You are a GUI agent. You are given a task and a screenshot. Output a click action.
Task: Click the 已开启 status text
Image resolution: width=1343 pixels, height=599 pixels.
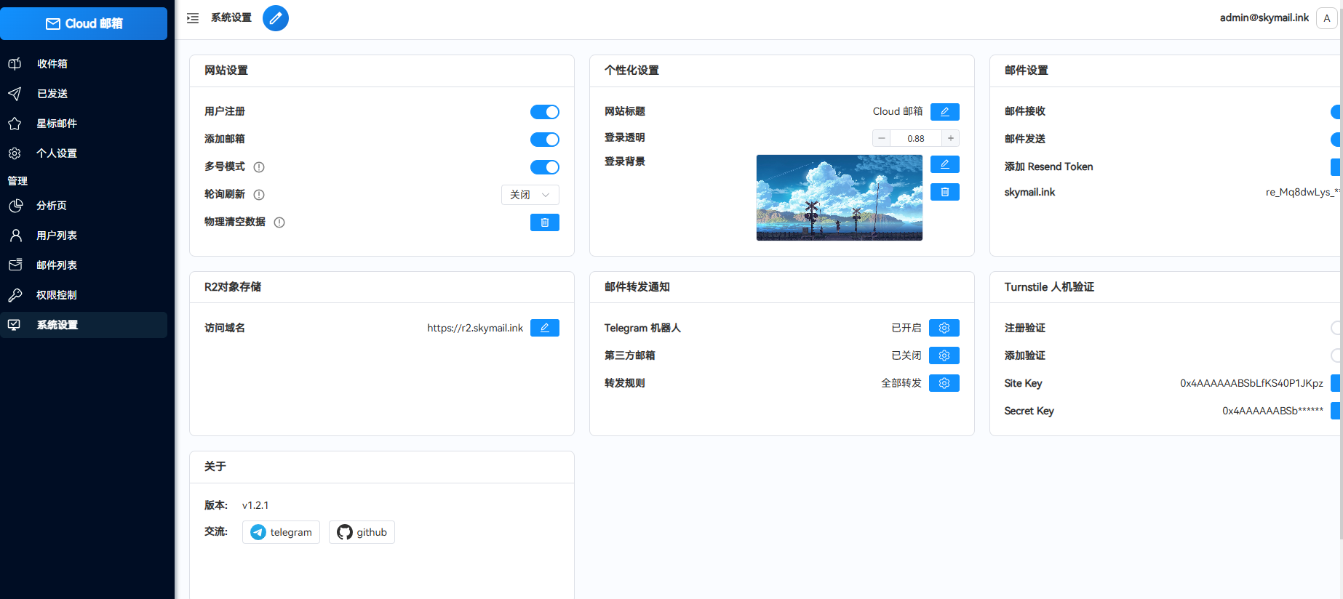click(906, 328)
